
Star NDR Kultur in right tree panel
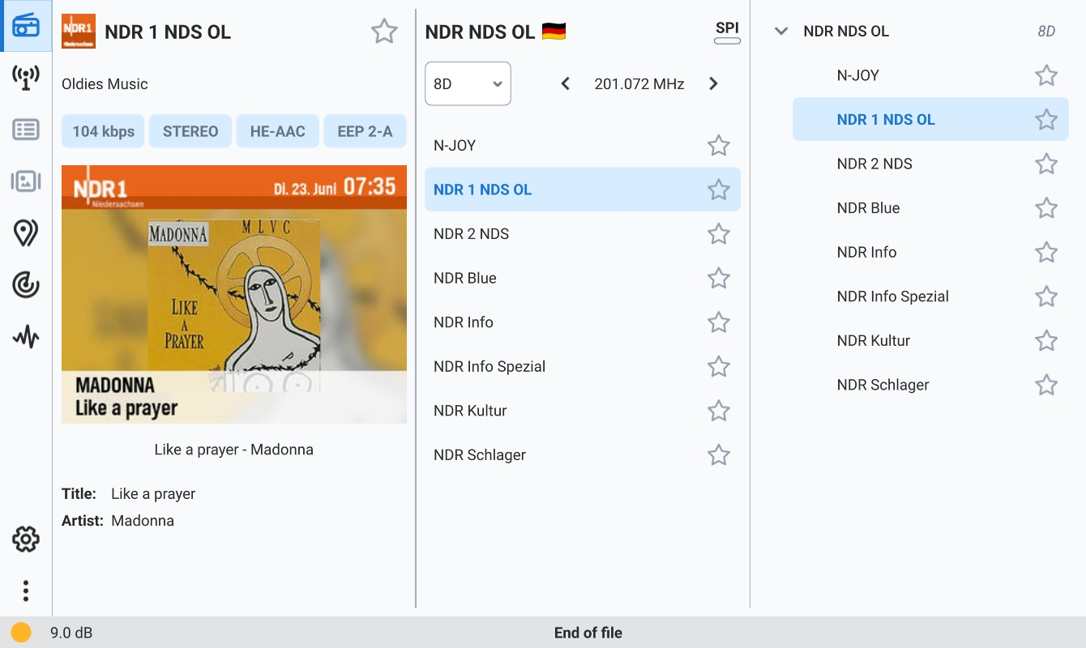pos(1046,340)
